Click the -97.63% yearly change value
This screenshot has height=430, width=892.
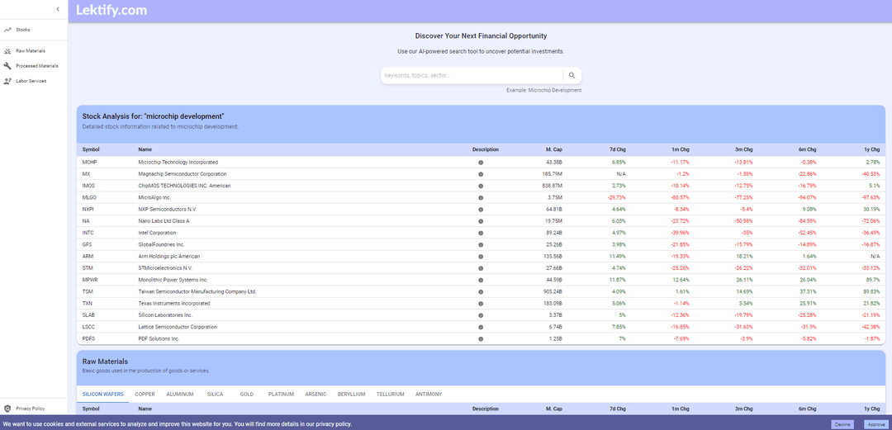point(871,197)
